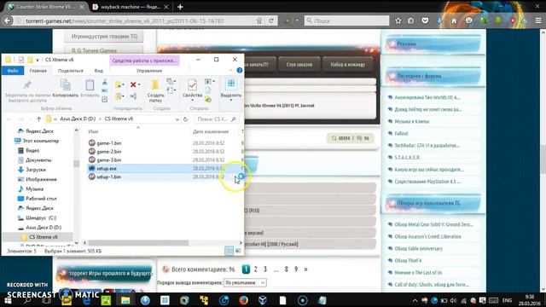Viewport: 546px width, 307px height.
Task: Click the Properties checkmark icon
Action: click(192, 85)
